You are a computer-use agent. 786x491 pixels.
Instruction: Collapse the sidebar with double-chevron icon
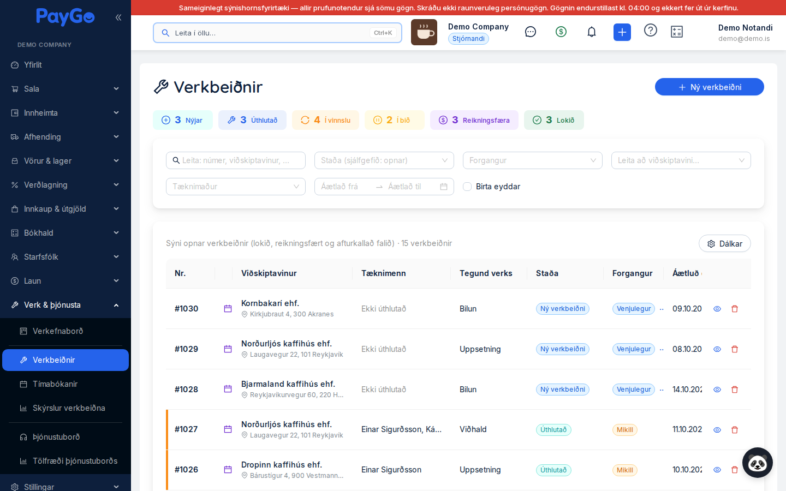click(118, 17)
